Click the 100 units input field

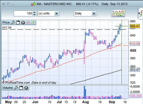tap(23, 13)
